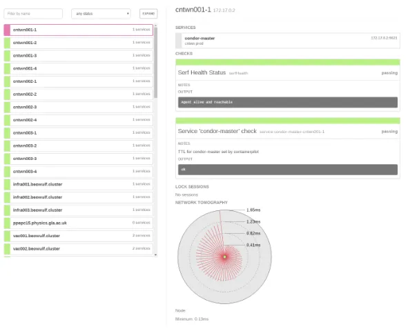Select node cntwn003-3

[79, 159]
